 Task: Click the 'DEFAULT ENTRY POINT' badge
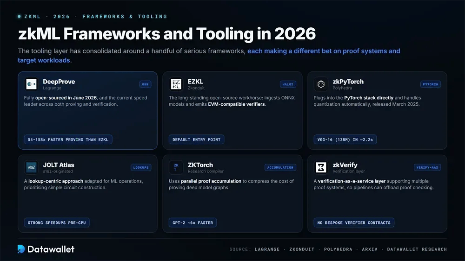(196, 140)
